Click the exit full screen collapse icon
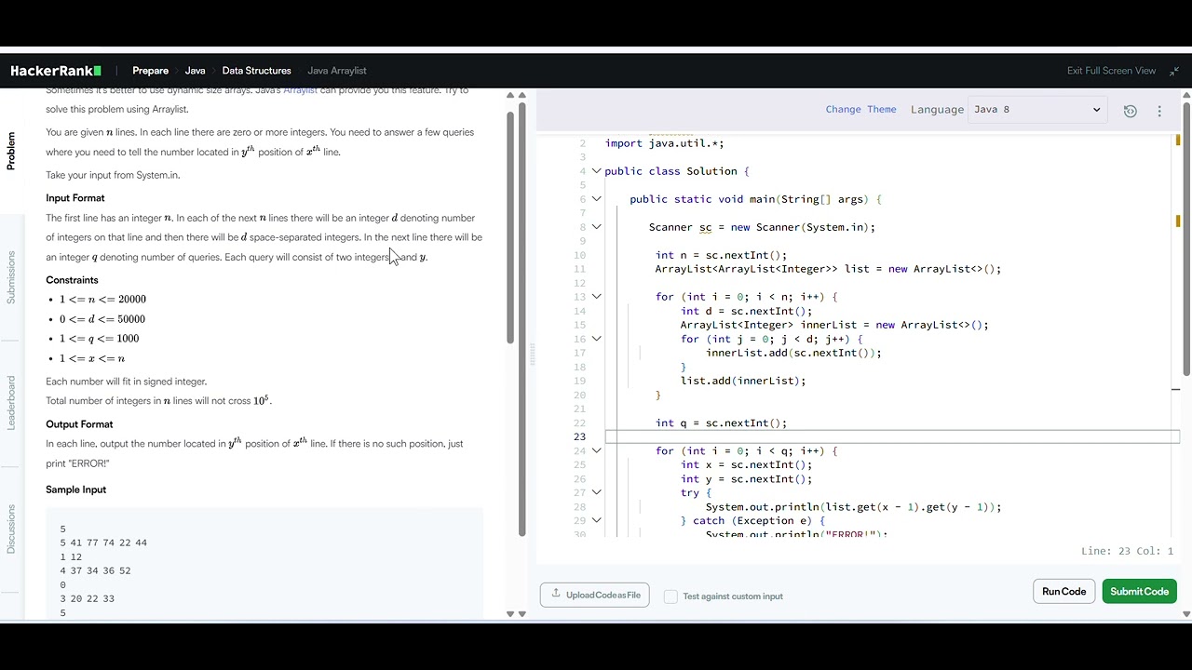This screenshot has width=1192, height=670. point(1174,71)
